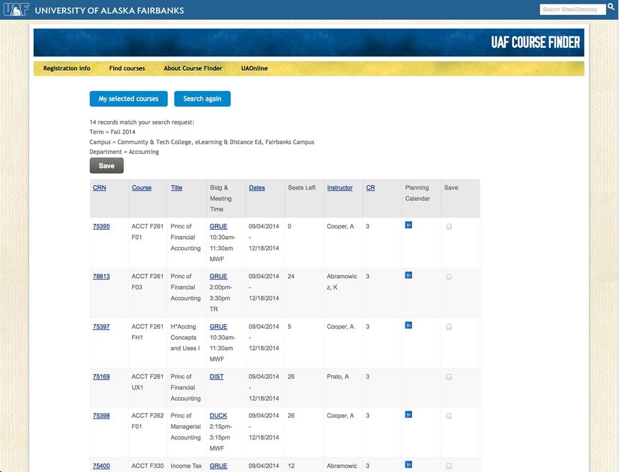Check the save box for CRN 75400
The width and height of the screenshot is (619, 472).
click(x=449, y=466)
